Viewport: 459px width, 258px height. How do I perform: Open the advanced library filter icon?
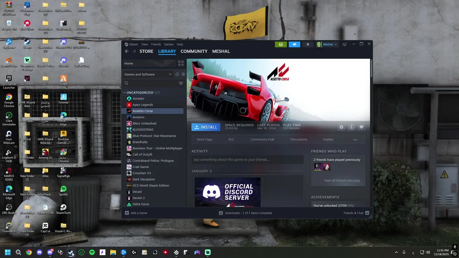point(181,83)
